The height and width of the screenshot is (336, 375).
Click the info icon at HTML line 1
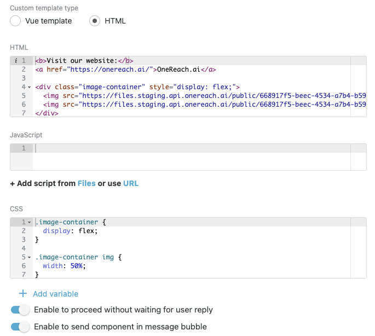coord(16,61)
